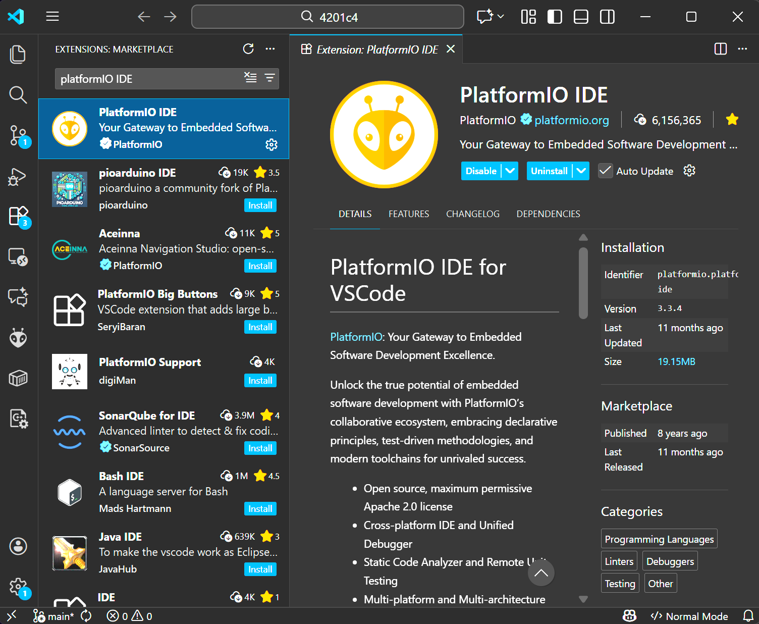Image resolution: width=759 pixels, height=624 pixels.
Task: Toggle Primary Side Bar visibility
Action: (555, 17)
